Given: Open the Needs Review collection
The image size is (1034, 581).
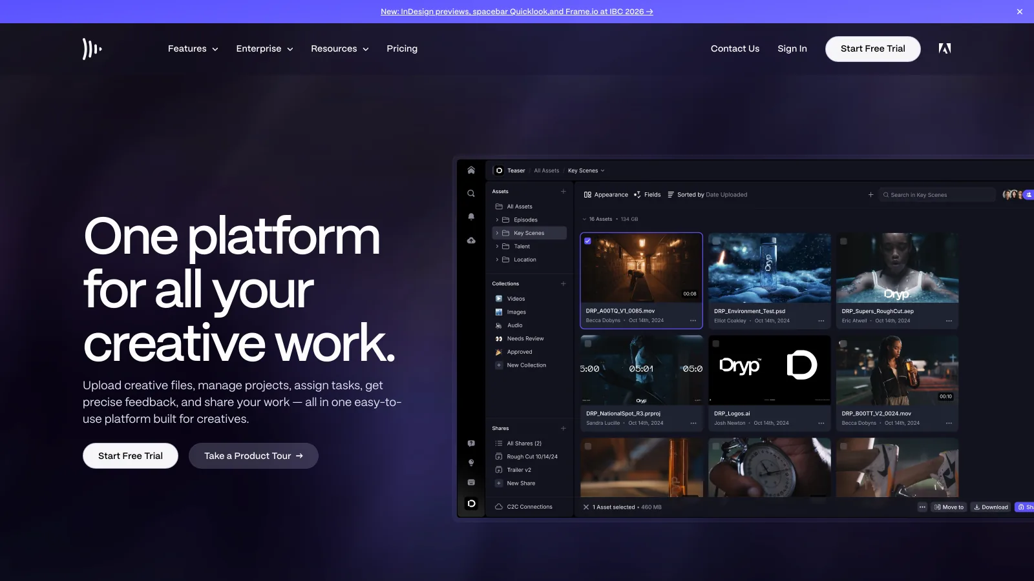Looking at the screenshot, I should point(525,339).
